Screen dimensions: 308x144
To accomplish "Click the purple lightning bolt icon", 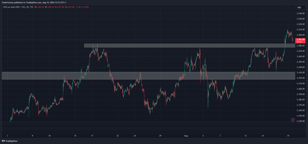I will click(293, 120).
